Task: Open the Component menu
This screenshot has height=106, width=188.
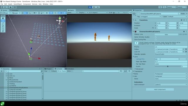Action: pos(27,4)
